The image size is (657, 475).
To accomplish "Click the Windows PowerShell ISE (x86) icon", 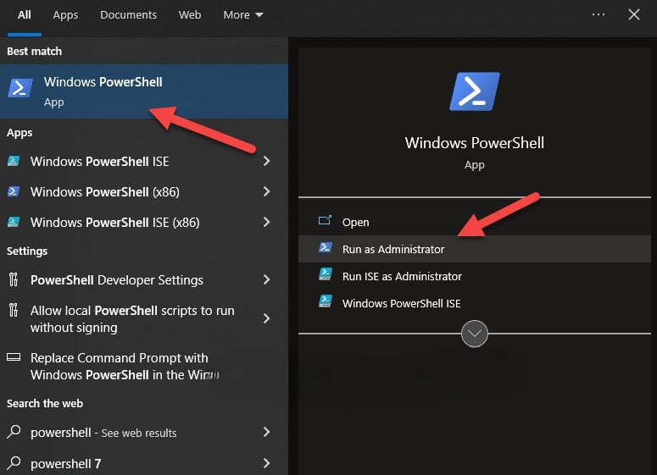I will pyautogui.click(x=14, y=222).
